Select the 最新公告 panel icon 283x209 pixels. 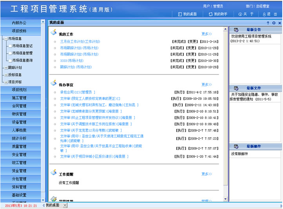pyautogui.click(x=236, y=30)
